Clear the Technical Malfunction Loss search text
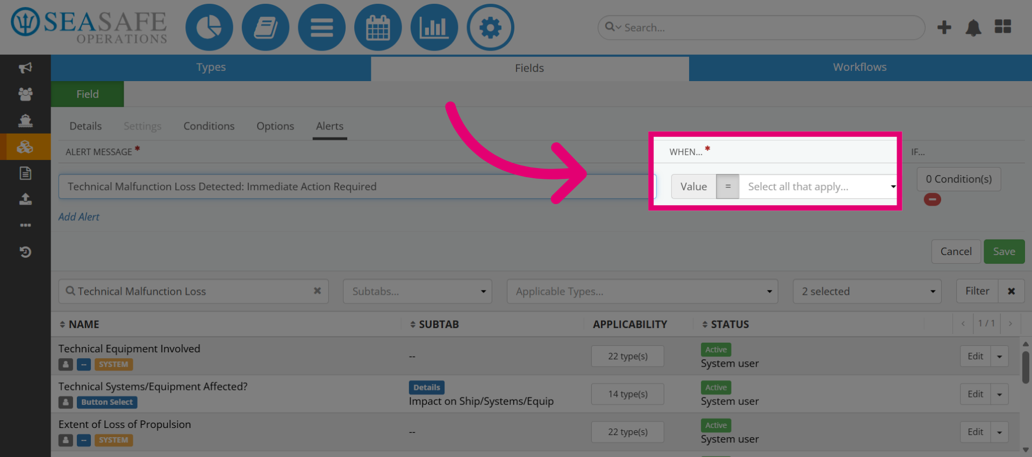 click(x=317, y=291)
